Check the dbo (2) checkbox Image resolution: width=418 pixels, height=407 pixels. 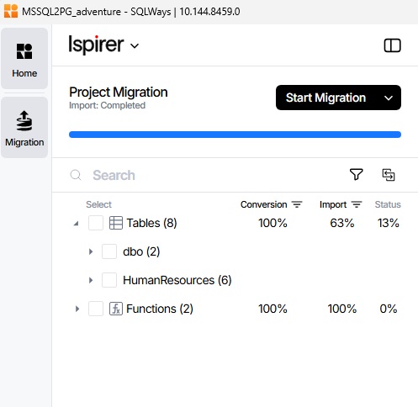tap(109, 251)
